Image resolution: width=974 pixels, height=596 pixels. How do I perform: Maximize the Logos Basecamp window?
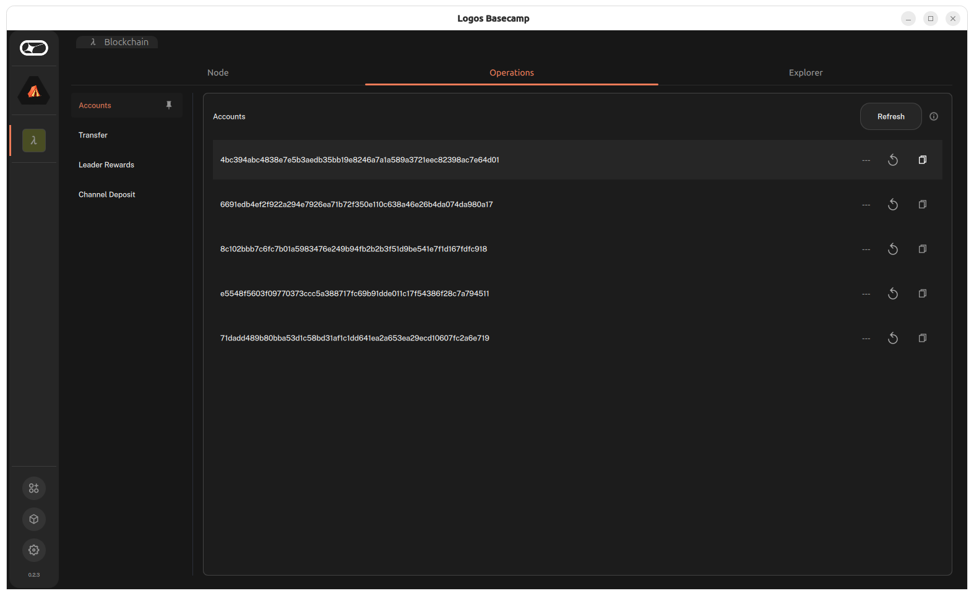(x=931, y=19)
